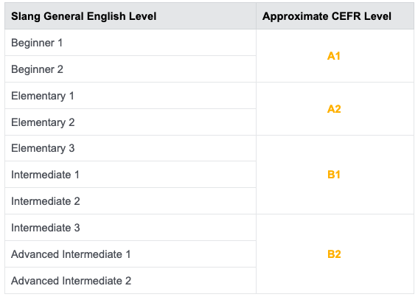Click the number 3 in Intermediate 3
The image size is (418, 297).
click(77, 228)
